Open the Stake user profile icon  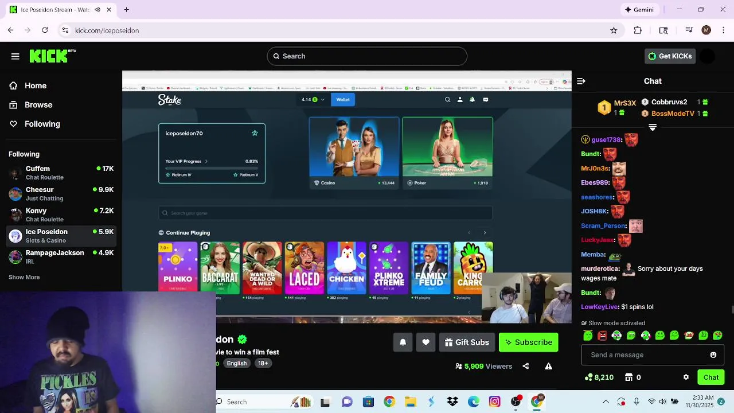pyautogui.click(x=460, y=100)
